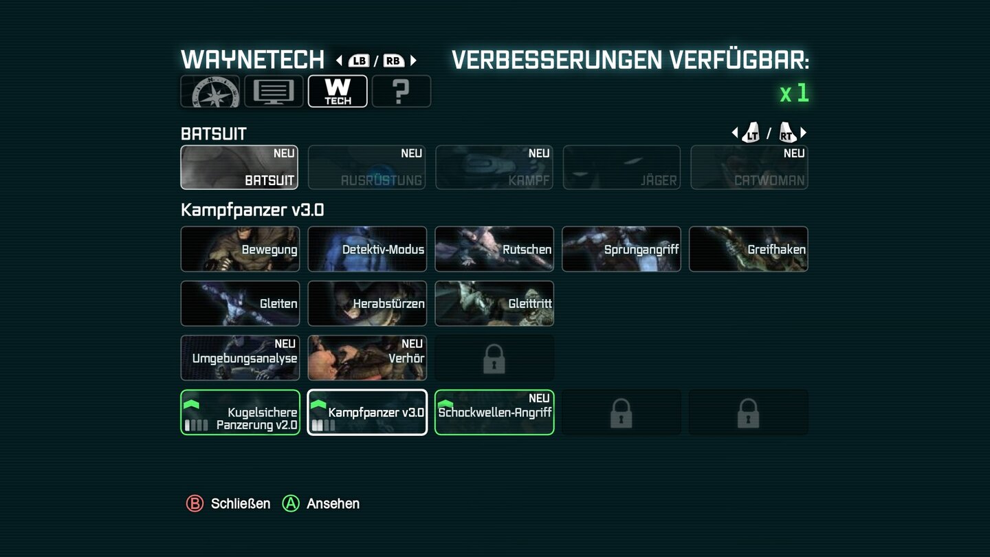Click right arrow next to RT trigger
990x557 pixels.
tap(803, 133)
